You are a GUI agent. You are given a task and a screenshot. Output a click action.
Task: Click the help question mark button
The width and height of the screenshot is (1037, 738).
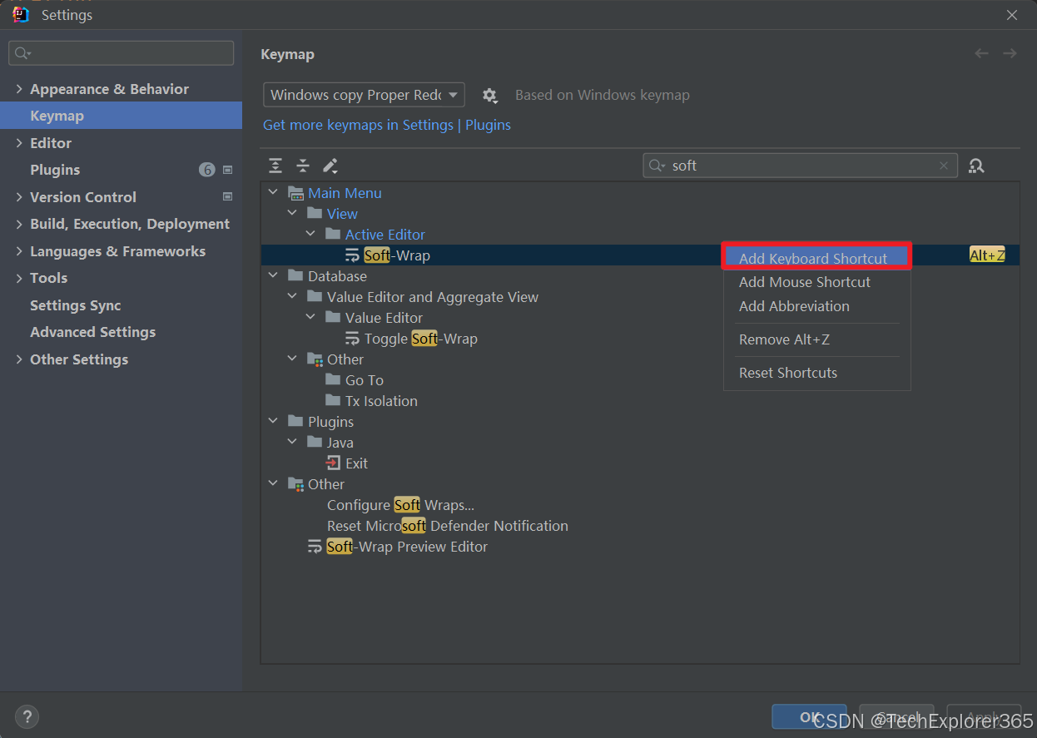pyautogui.click(x=27, y=716)
